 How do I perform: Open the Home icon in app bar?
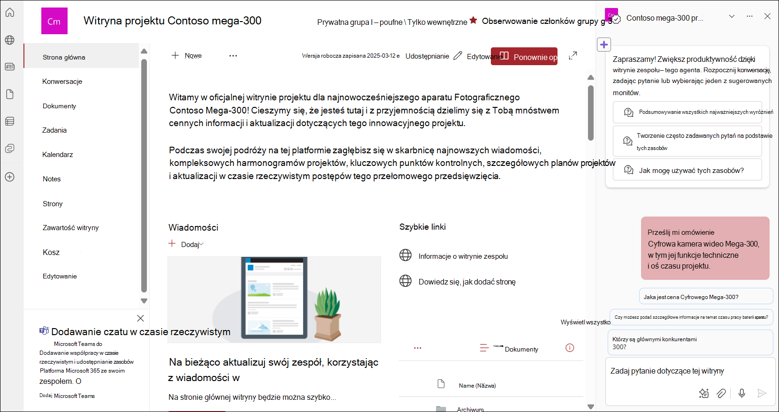(10, 13)
